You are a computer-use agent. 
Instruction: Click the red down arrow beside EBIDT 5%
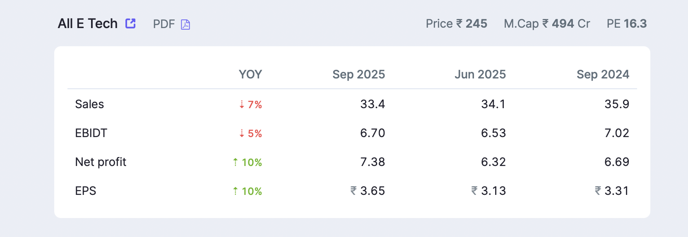(x=242, y=133)
